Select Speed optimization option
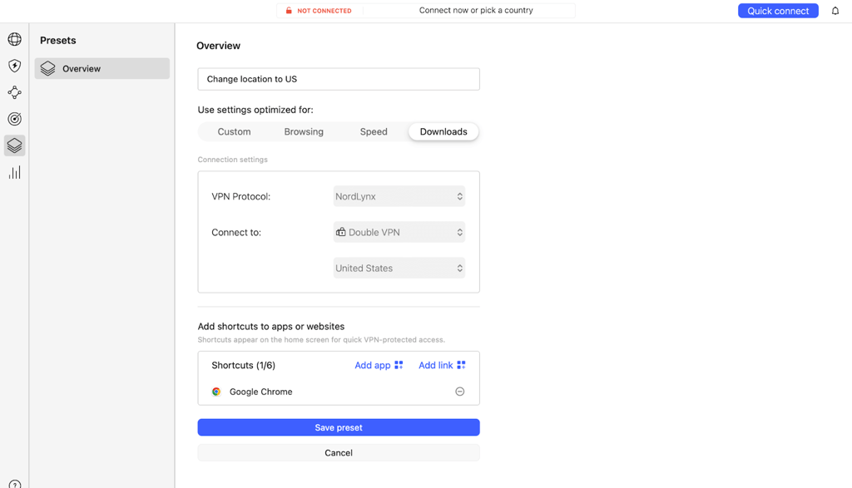Screen dimensions: 852x488 374,132
